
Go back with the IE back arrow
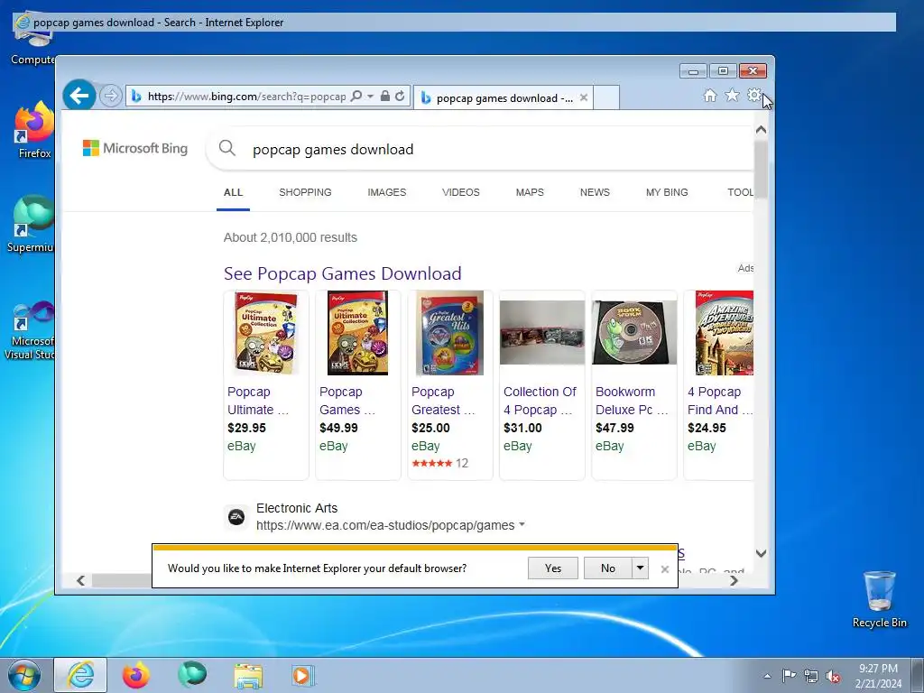click(79, 95)
